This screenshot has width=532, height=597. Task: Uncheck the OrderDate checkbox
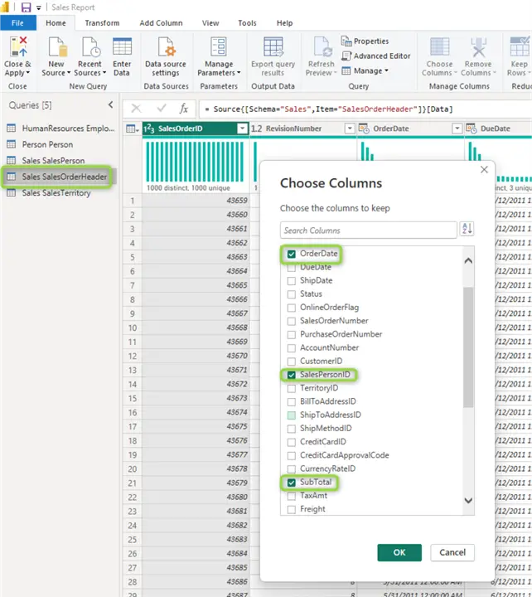[x=292, y=254]
